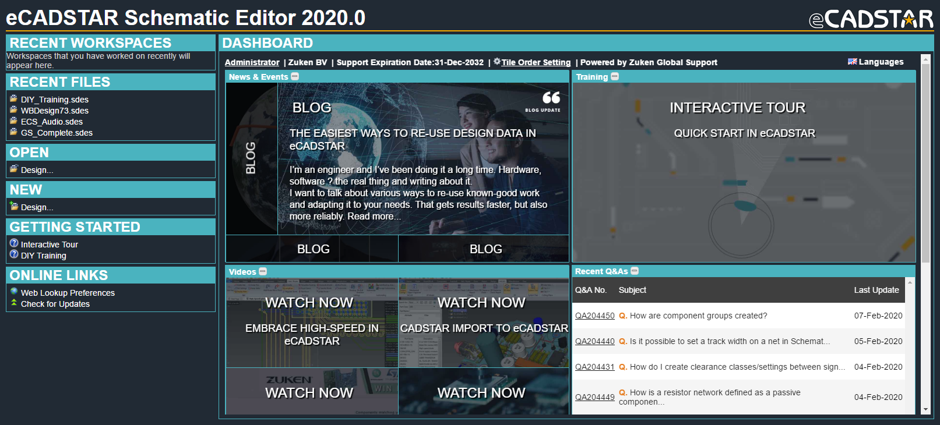Open the DIY_Training.sdes file icon
The image size is (940, 425).
point(13,99)
